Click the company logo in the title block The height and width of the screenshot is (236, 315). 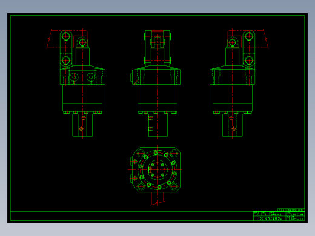click(270, 218)
